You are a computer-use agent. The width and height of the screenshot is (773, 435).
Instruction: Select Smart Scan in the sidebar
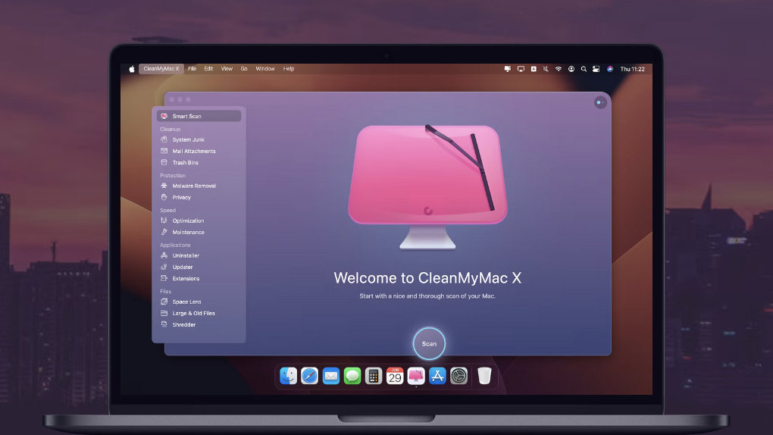(x=199, y=116)
